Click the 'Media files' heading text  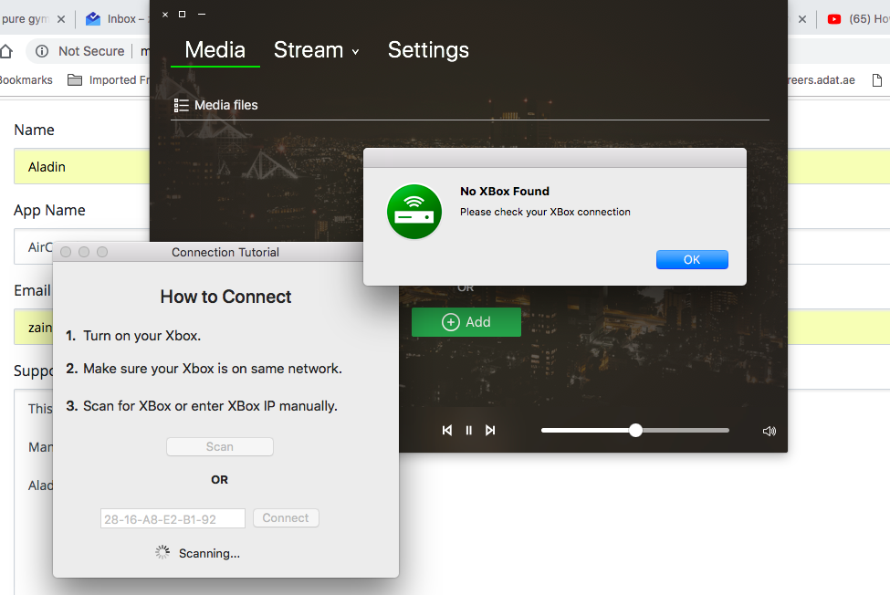(x=225, y=105)
